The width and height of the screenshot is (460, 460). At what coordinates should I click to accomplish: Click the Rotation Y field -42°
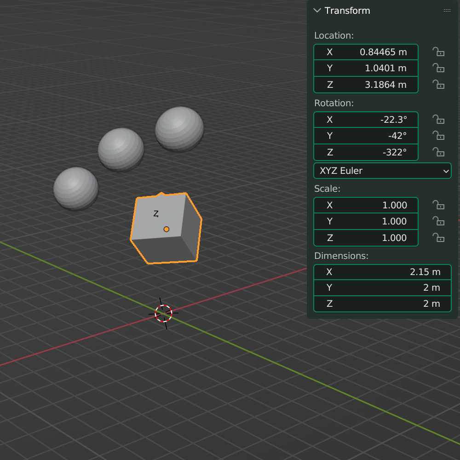pos(366,136)
